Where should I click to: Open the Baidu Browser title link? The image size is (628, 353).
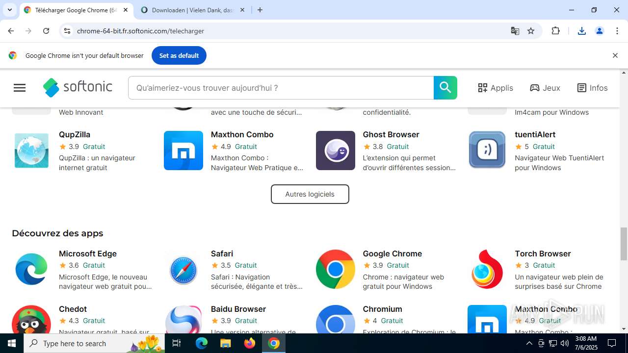pyautogui.click(x=238, y=309)
